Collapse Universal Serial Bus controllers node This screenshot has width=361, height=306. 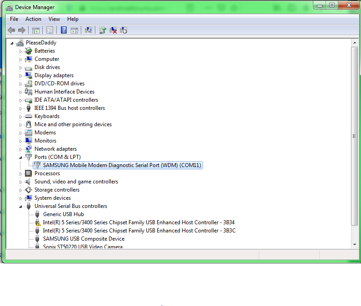[20, 207]
